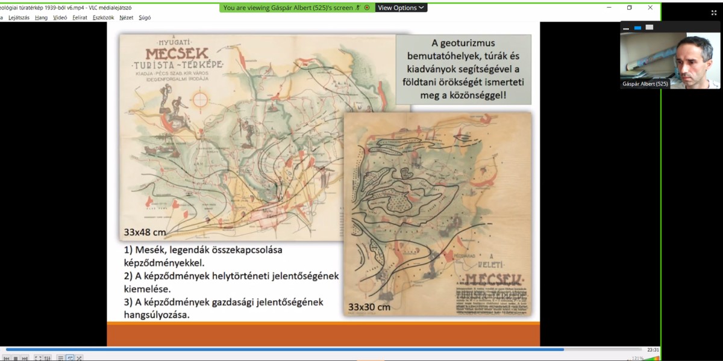Screen dimensions: 723x361
Task: Open the Nézet menu
Action: (x=127, y=17)
